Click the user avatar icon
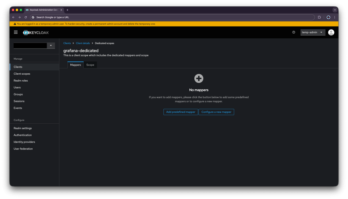This screenshot has height=199, width=348. tap(331, 32)
